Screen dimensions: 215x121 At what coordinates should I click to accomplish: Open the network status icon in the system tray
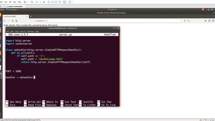click(x=208, y=10)
